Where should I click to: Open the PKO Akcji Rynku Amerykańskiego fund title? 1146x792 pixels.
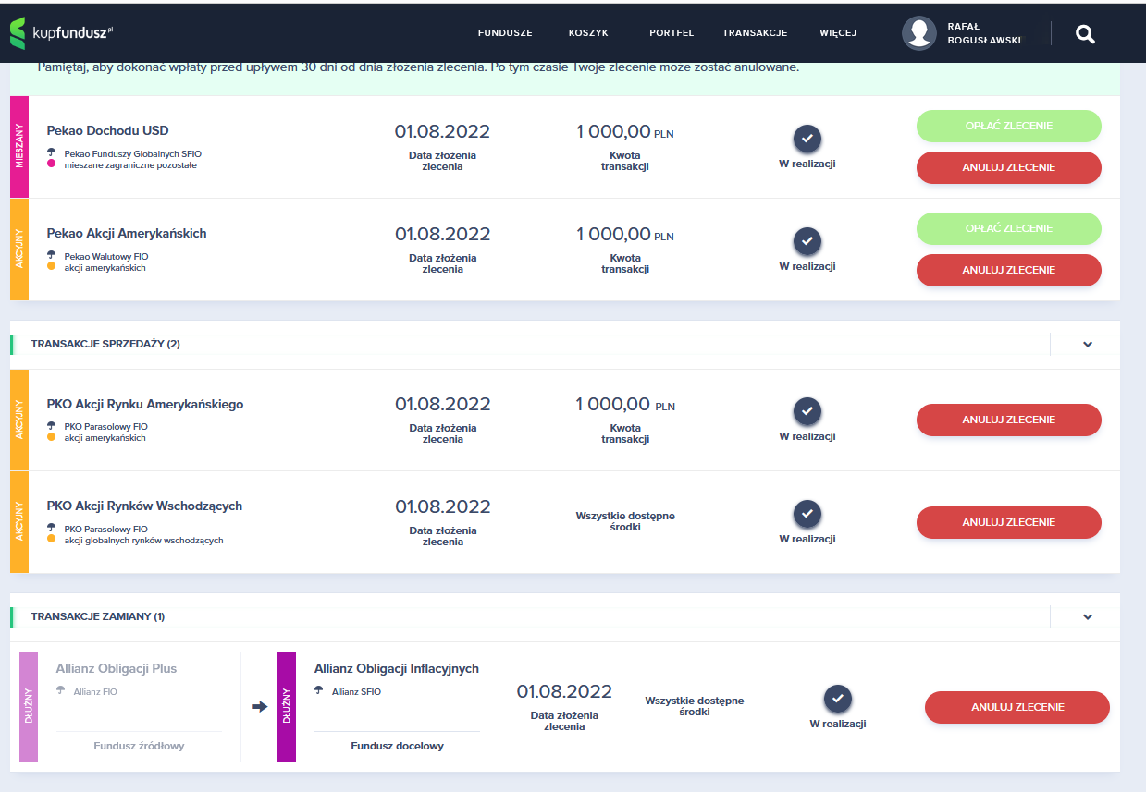point(145,404)
